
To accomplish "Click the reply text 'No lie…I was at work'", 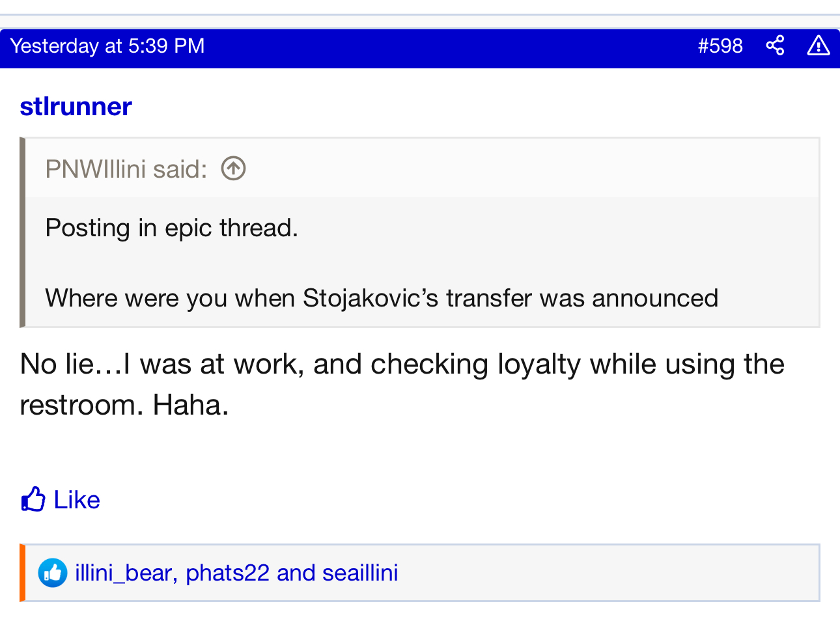I will coord(161,363).
